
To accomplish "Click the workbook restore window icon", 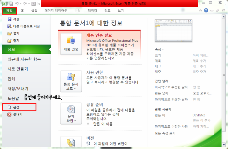I will [217, 11].
